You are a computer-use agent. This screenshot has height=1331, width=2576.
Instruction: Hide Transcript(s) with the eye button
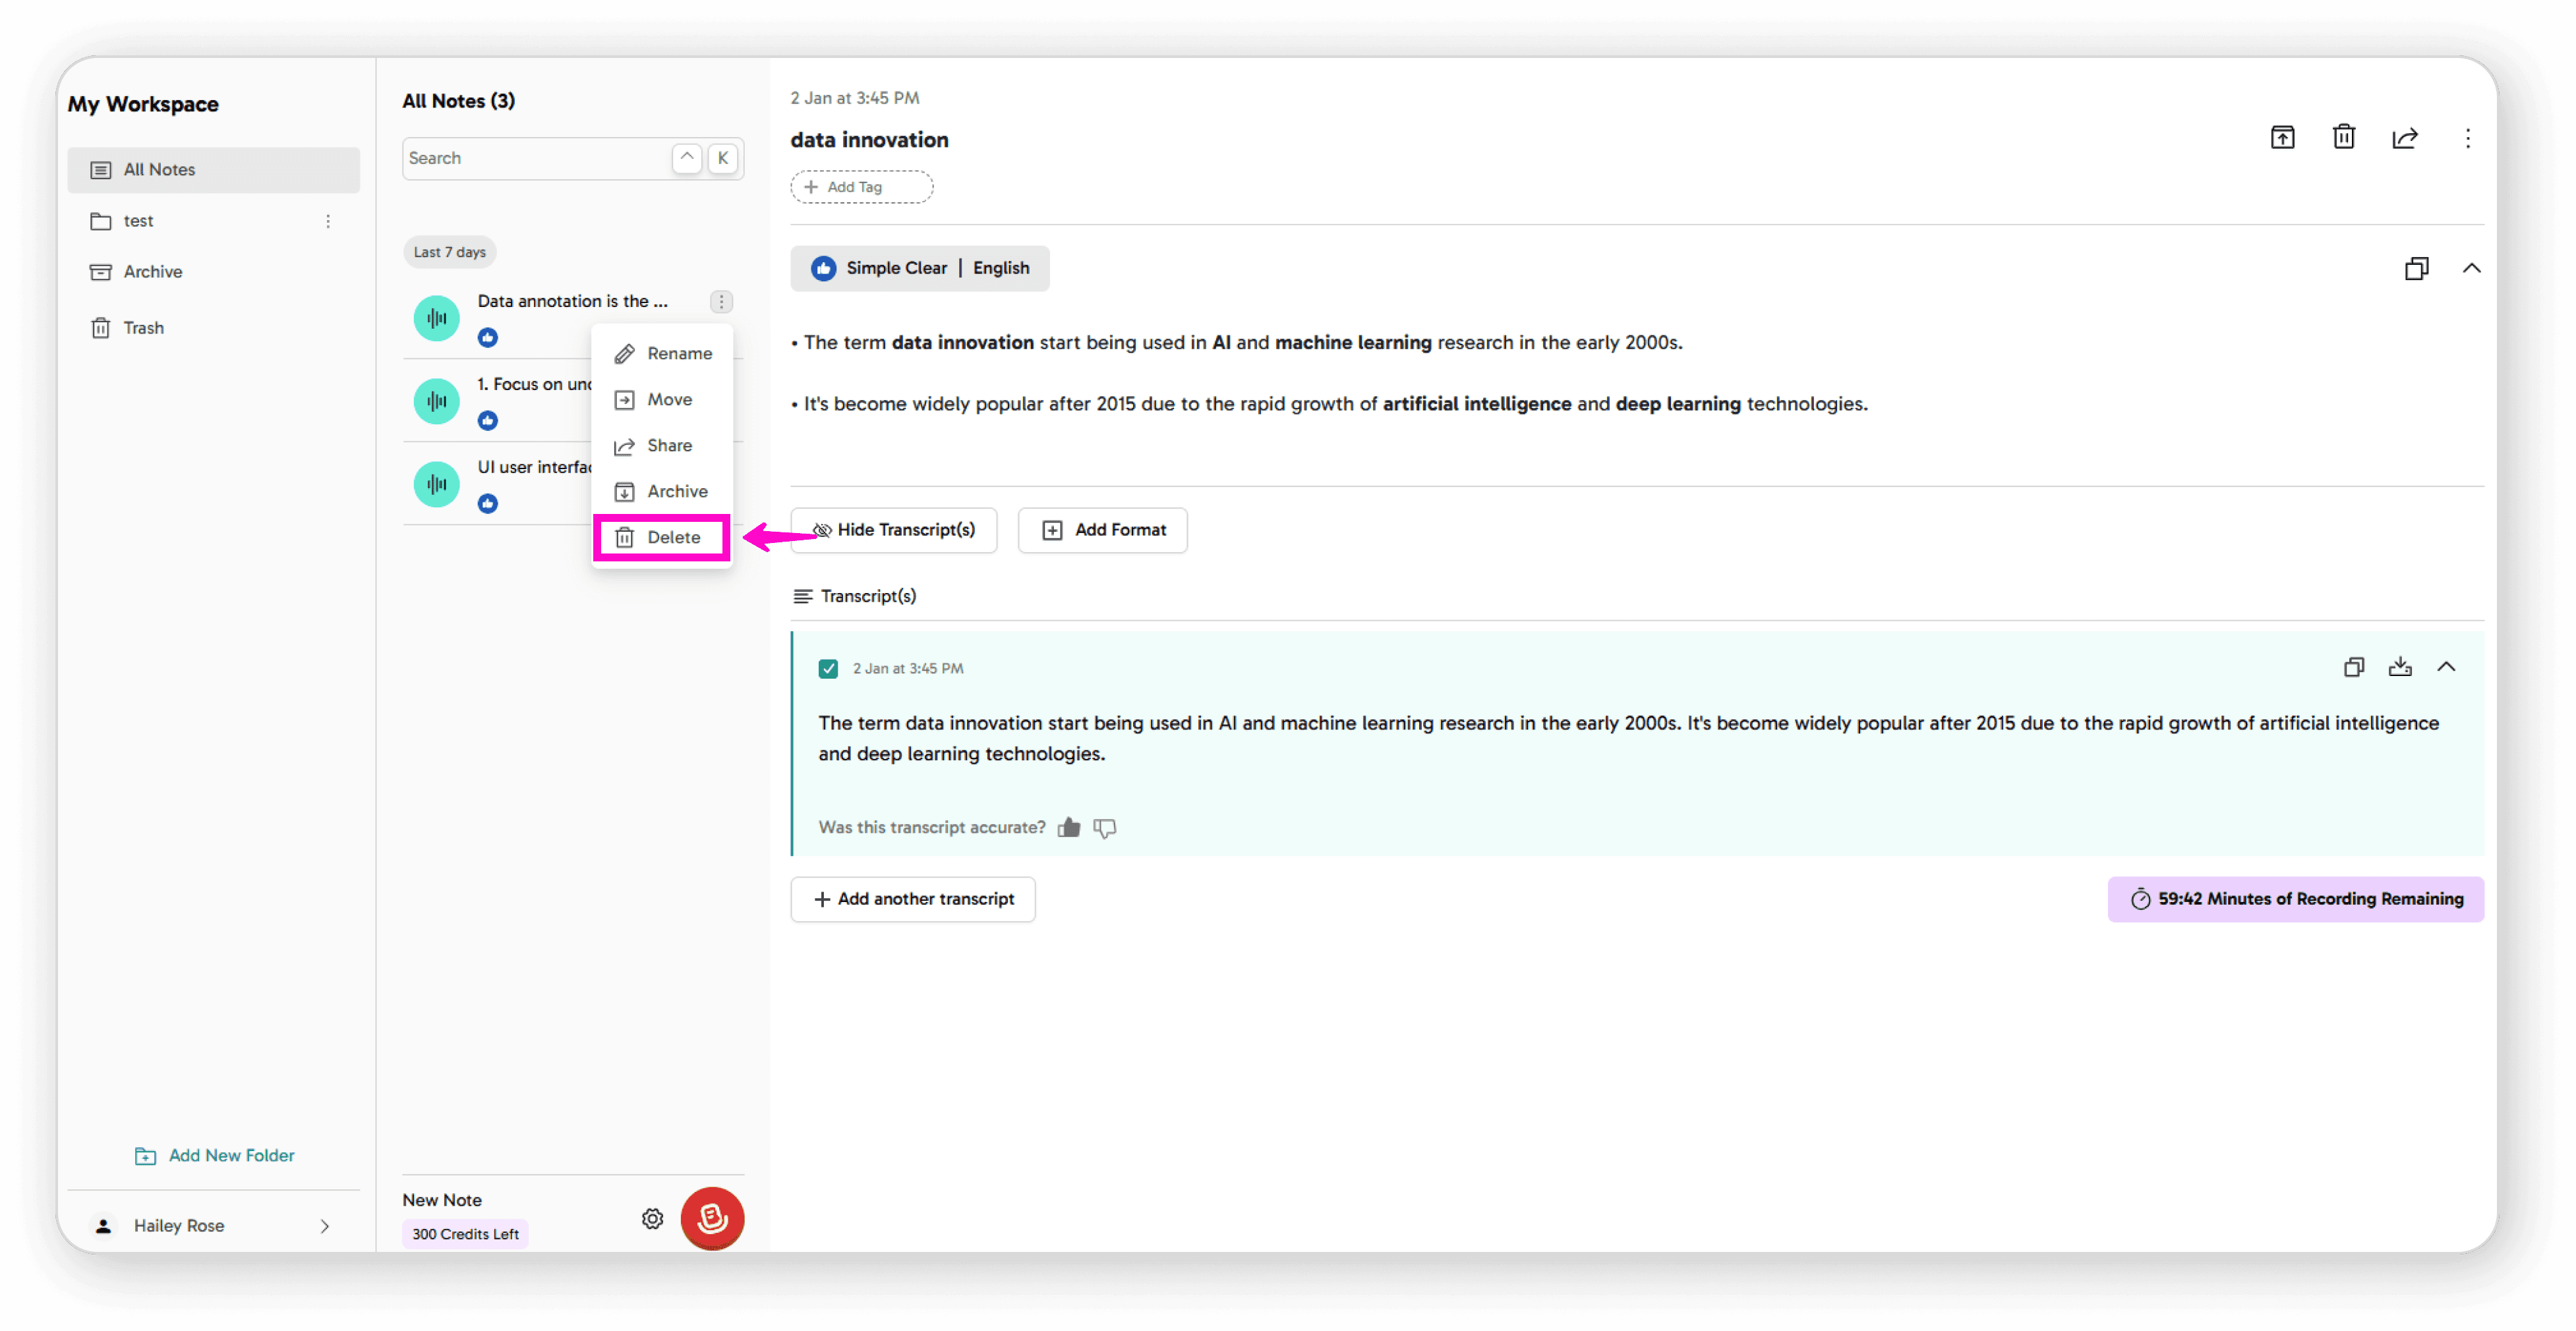click(893, 530)
